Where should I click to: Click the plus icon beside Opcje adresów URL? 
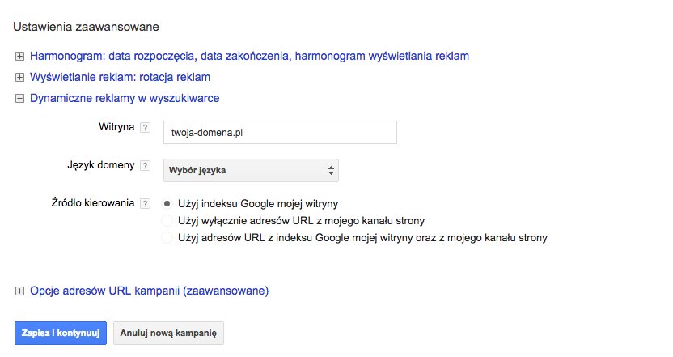[x=19, y=291]
